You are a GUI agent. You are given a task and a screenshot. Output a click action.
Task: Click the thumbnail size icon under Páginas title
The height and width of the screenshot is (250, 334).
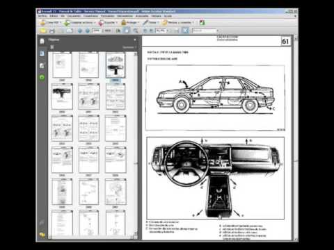(x=52, y=47)
